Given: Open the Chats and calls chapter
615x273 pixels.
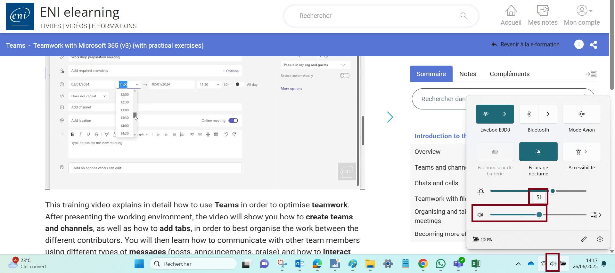Looking at the screenshot, I should point(436,183).
